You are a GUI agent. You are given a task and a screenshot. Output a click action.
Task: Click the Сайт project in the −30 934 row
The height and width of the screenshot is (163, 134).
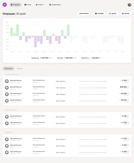61,101
